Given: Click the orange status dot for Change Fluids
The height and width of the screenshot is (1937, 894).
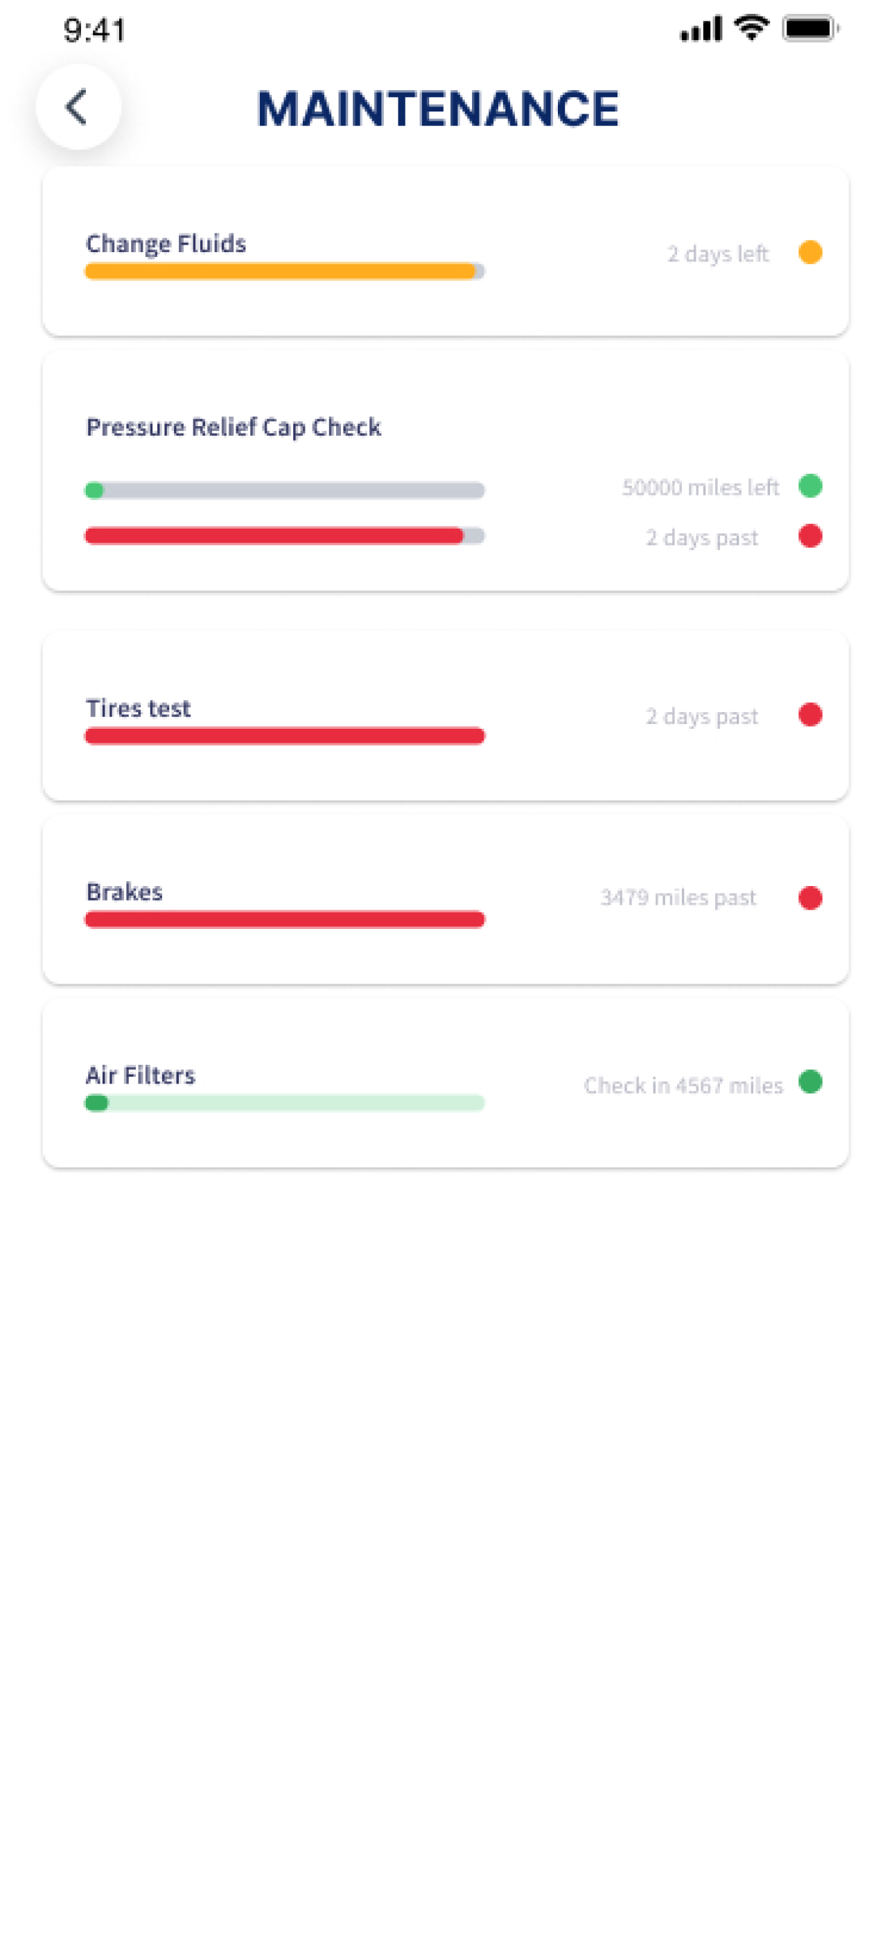Looking at the screenshot, I should click(x=809, y=252).
